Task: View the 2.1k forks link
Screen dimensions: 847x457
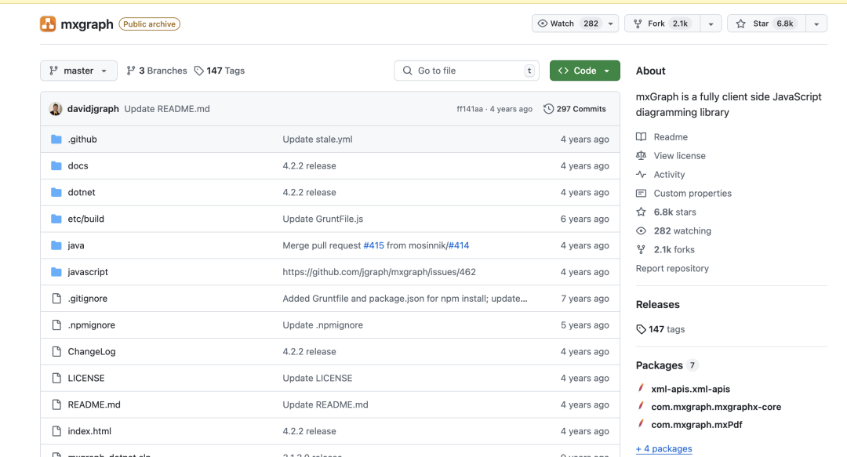Action: tap(666, 249)
